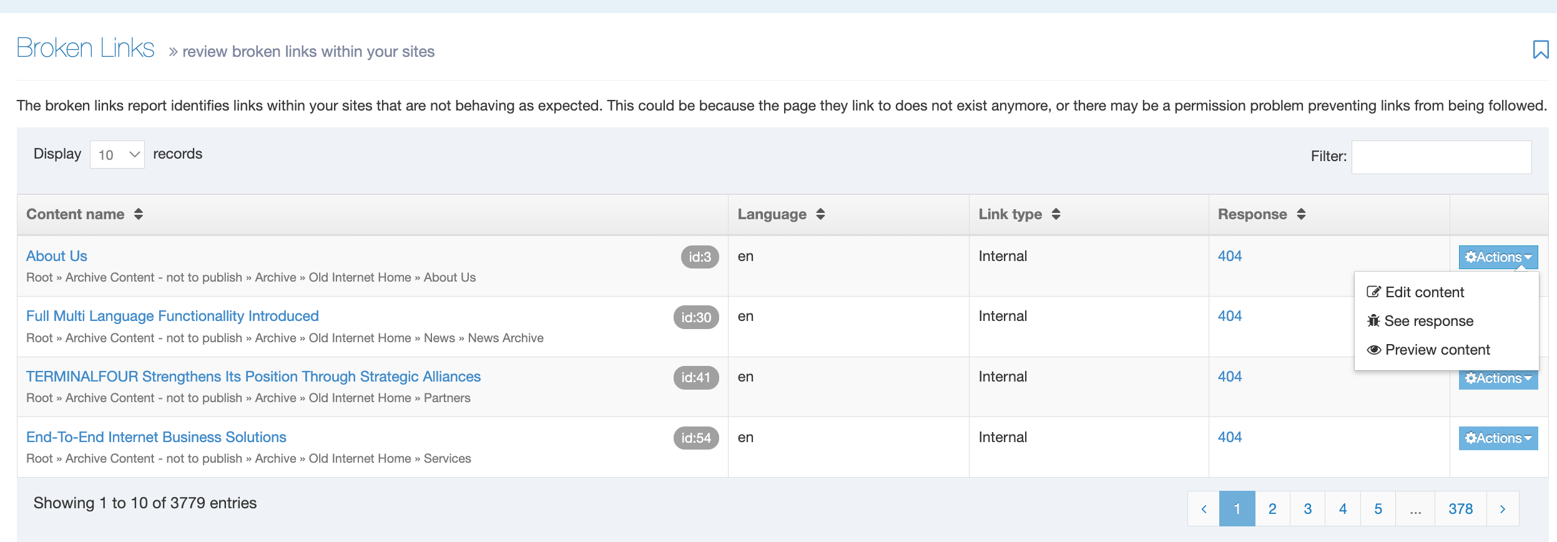Jump to pagination page 3
The height and width of the screenshot is (542, 1557).
(x=1307, y=509)
